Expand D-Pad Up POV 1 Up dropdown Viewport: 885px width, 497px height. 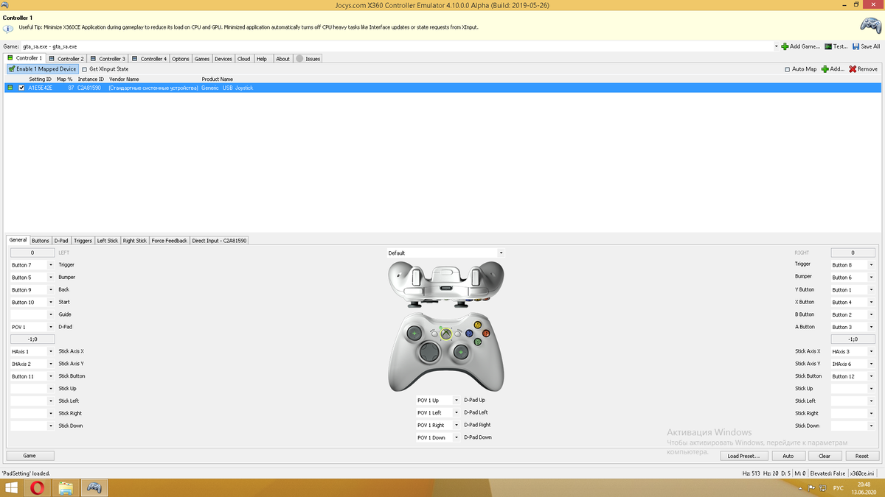click(457, 401)
